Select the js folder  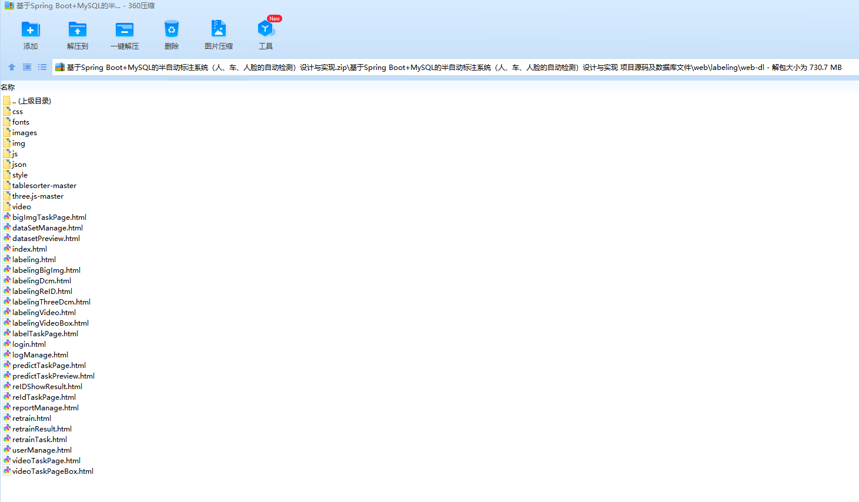(11, 153)
